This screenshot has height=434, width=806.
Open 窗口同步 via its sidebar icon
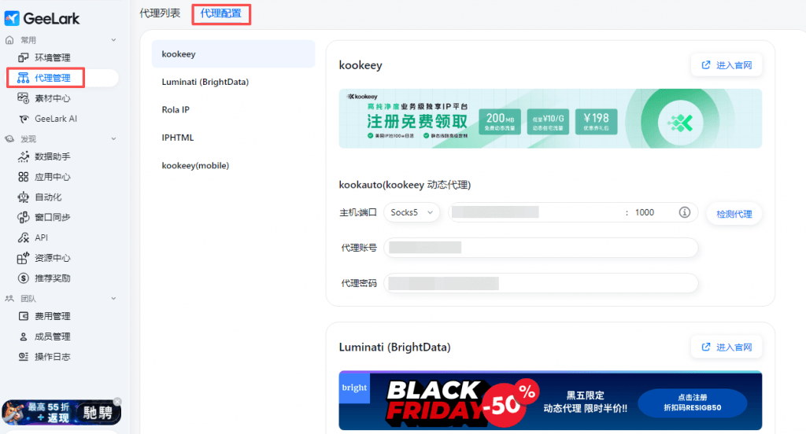23,218
